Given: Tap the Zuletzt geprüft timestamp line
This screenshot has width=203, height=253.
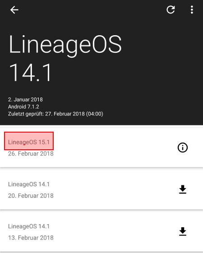Looking at the screenshot, I should 55,114.
